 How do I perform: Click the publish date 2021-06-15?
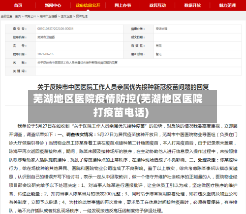pyautogui.click(x=45, y=54)
